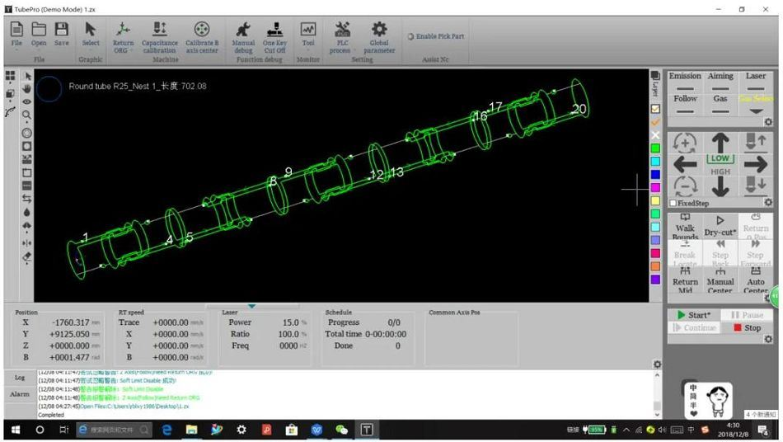Select the magnifier zoom tool
Viewport: 783px width, 442px height.
tap(27, 115)
